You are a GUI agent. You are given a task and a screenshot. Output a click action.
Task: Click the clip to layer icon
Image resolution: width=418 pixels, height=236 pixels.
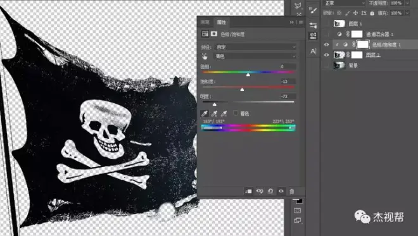pyautogui.click(x=248, y=191)
